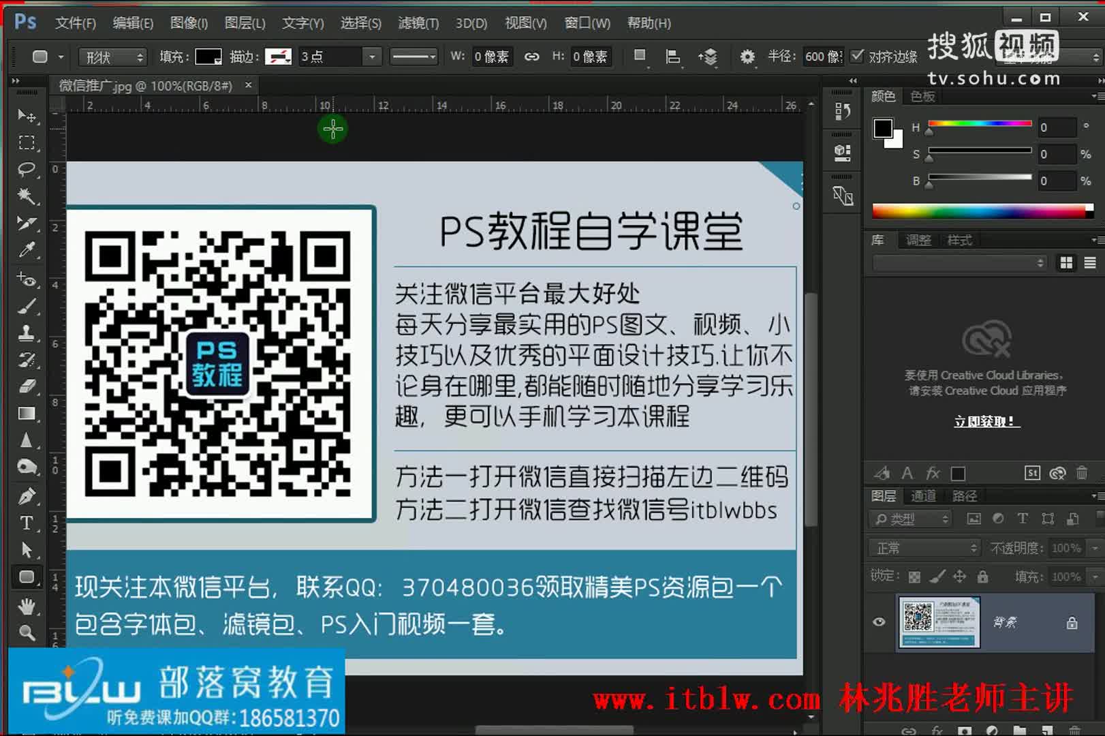Select the Zoom tool
1105x736 pixels.
click(x=27, y=632)
